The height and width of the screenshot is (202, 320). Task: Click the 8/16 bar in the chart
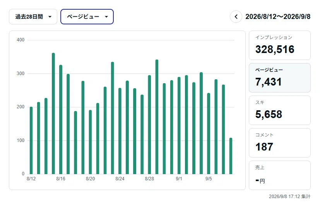[x=61, y=120]
